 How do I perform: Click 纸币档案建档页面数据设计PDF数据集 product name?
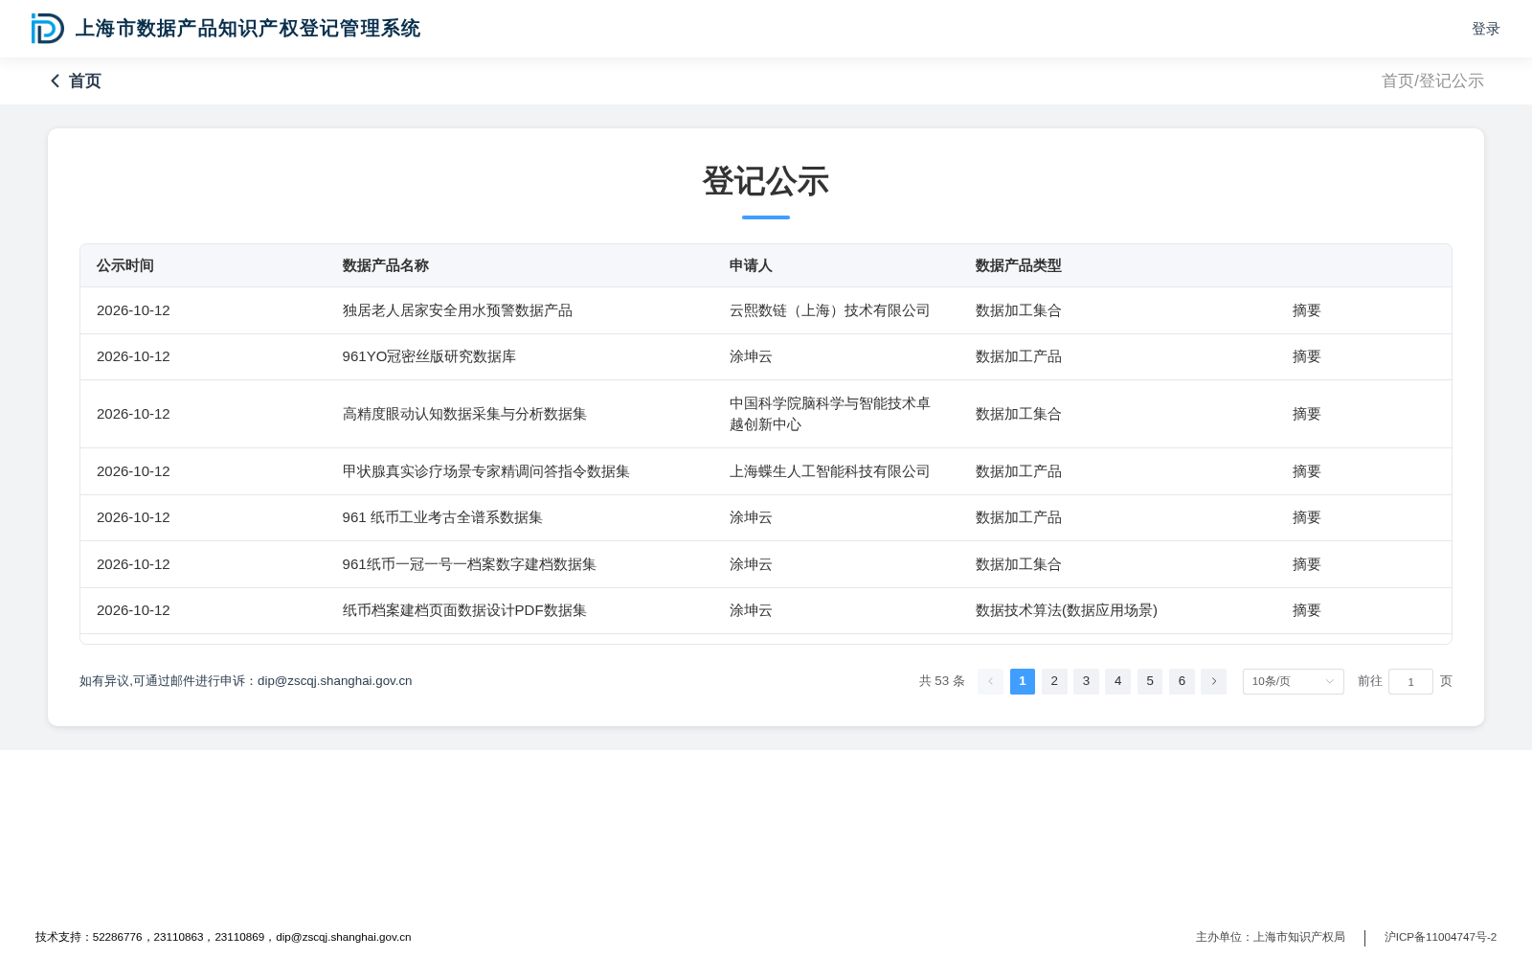464,610
